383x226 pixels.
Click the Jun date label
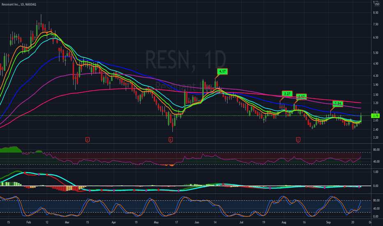click(x=197, y=222)
